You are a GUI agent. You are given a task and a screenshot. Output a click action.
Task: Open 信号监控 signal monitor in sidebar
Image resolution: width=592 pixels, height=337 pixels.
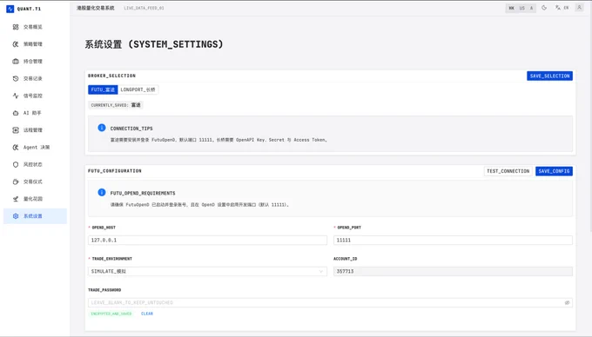pos(35,96)
